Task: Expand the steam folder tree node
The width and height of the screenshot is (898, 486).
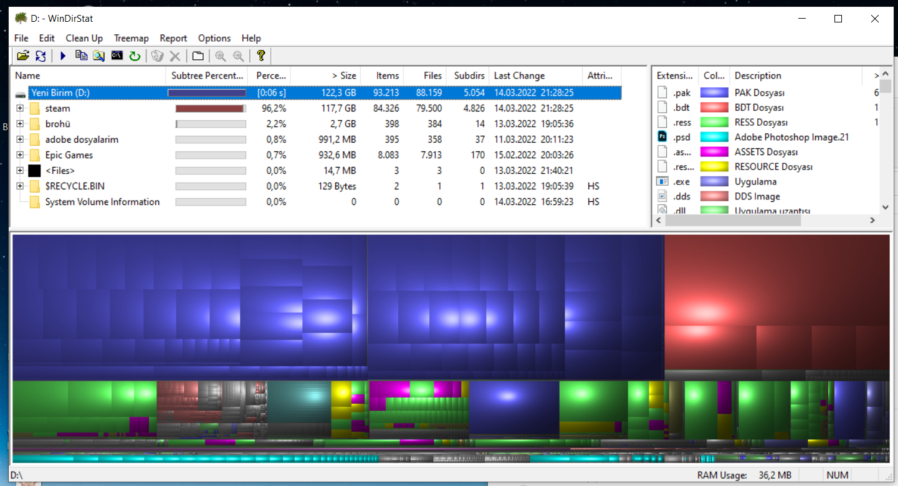Action: coord(20,108)
